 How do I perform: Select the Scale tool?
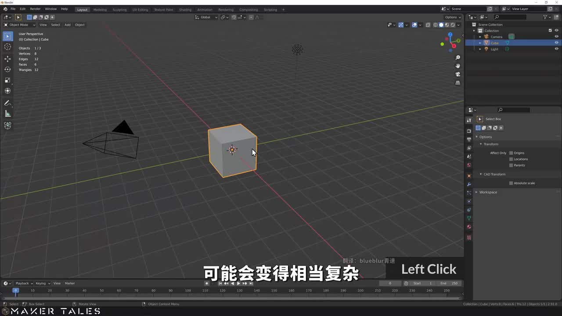(7, 80)
